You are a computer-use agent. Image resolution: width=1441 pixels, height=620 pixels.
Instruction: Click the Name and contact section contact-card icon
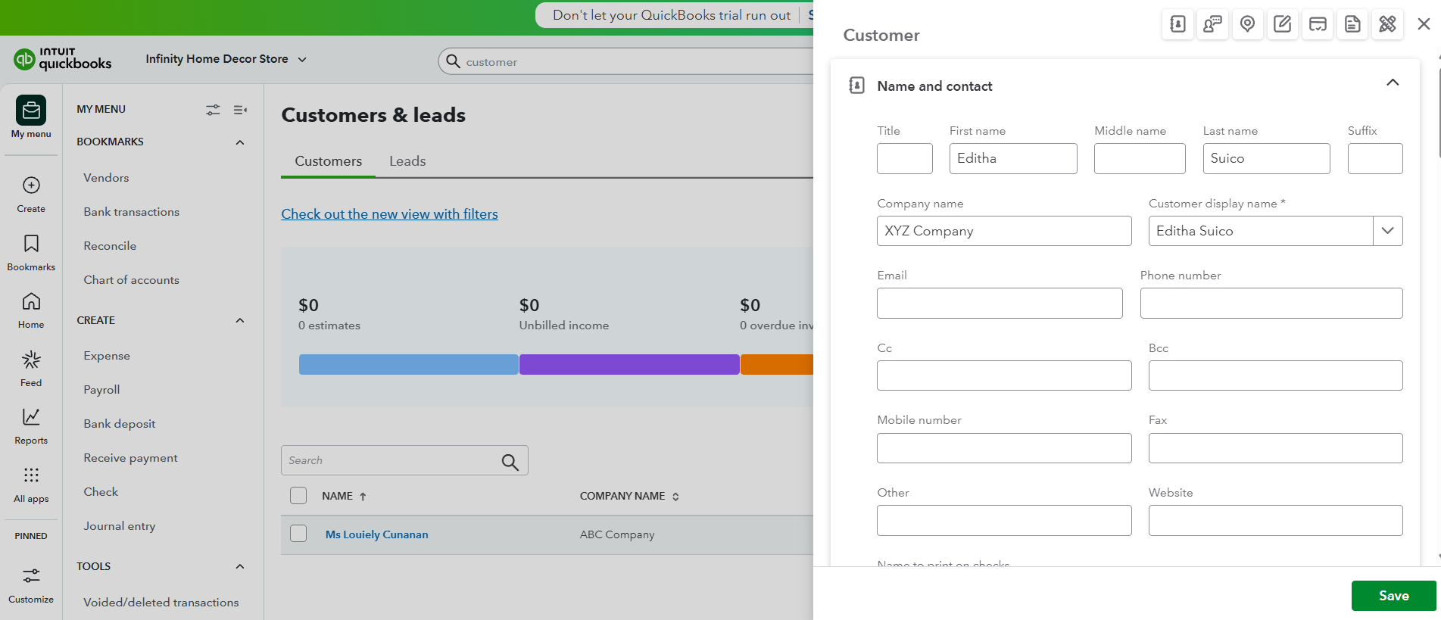point(856,86)
